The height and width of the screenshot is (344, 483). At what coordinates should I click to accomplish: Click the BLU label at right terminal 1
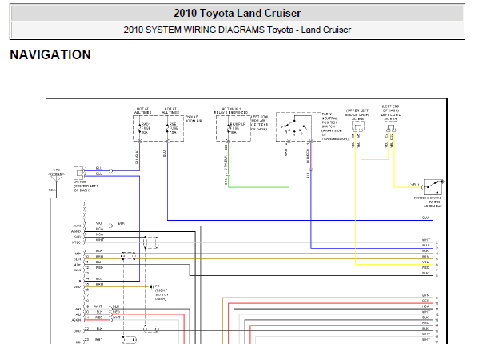[x=425, y=218]
